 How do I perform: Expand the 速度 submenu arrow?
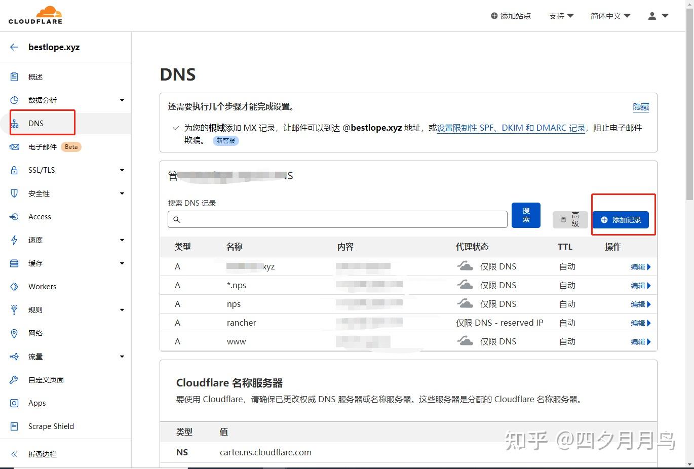tap(122, 240)
